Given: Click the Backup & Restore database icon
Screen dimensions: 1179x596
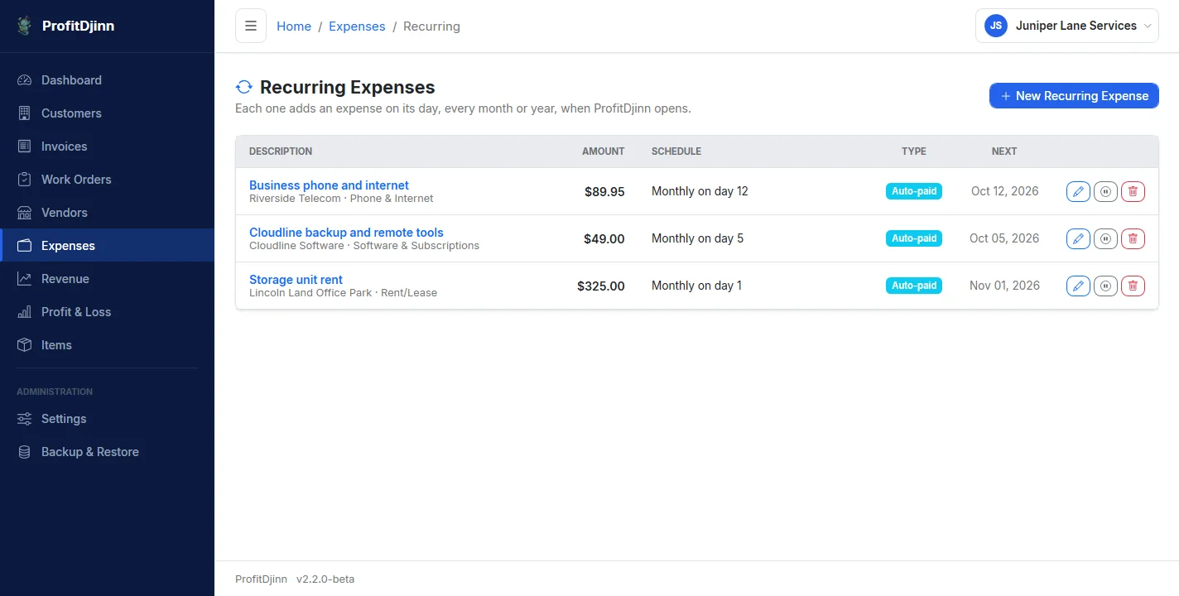Looking at the screenshot, I should coord(25,452).
